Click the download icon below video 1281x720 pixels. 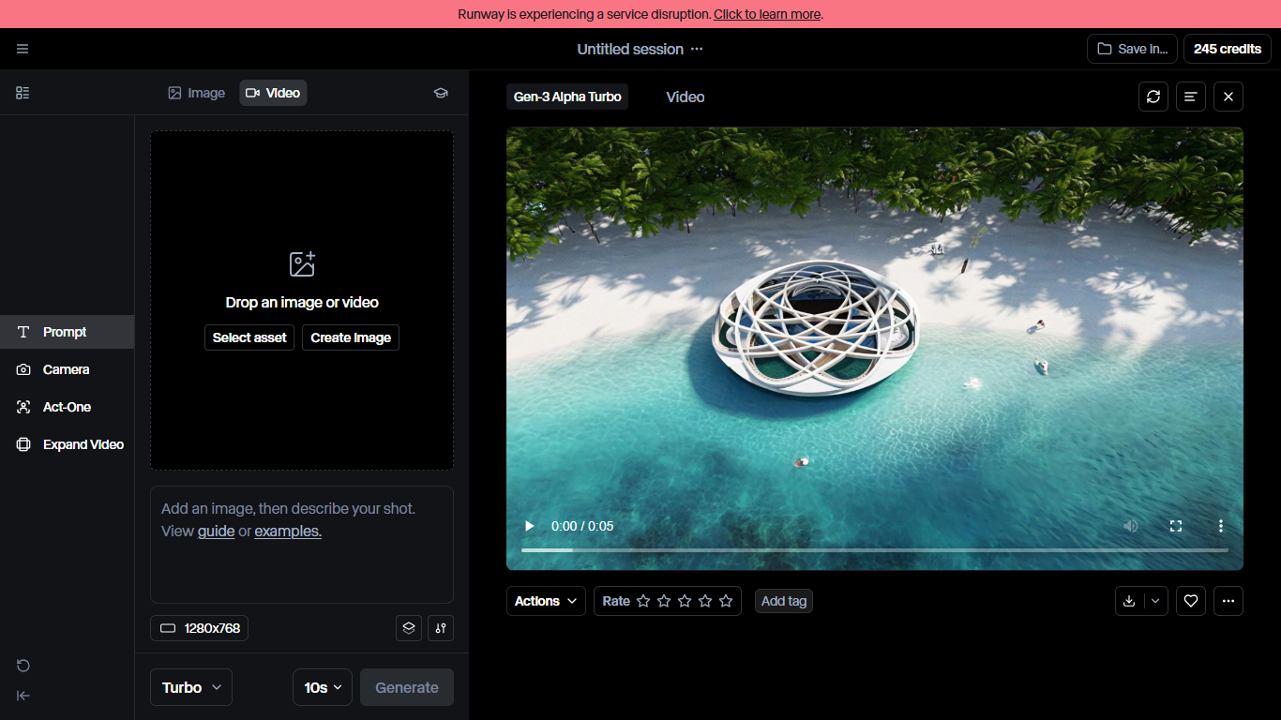1129,601
